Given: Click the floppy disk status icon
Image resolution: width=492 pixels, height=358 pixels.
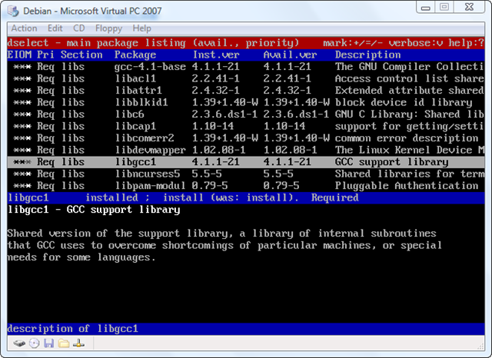Looking at the screenshot, I should [x=49, y=343].
